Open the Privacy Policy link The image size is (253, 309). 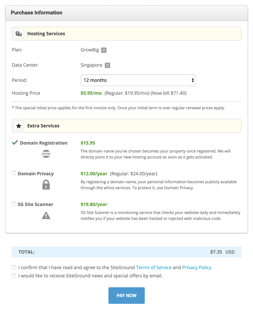pyautogui.click(x=197, y=267)
